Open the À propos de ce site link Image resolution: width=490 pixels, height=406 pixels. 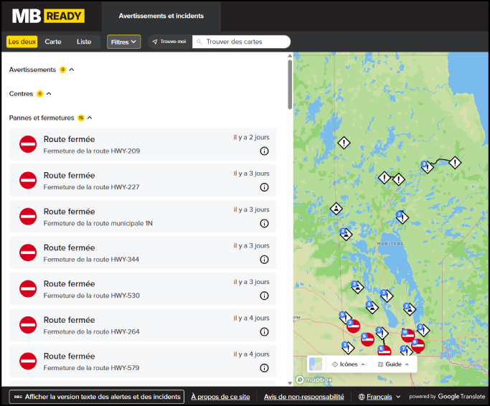click(x=220, y=397)
